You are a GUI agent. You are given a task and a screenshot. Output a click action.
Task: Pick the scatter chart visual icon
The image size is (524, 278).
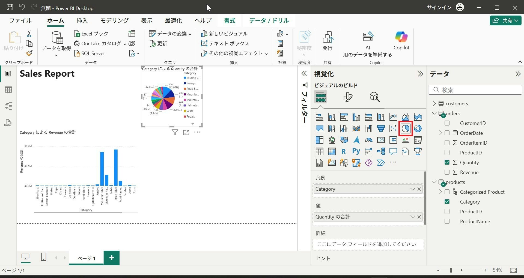click(x=393, y=128)
